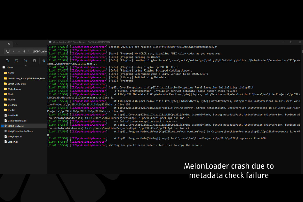Select the Plugins folder icon

tap(6, 99)
